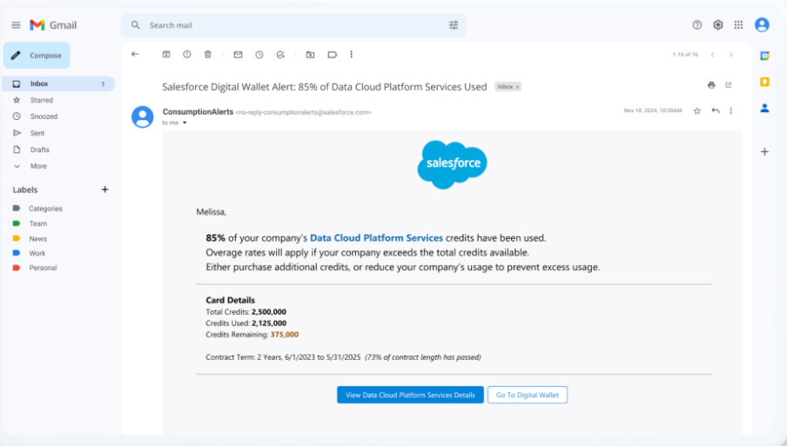The height and width of the screenshot is (446, 787).
Task: Click the Total Credits value 2,500,000
Action: point(269,312)
